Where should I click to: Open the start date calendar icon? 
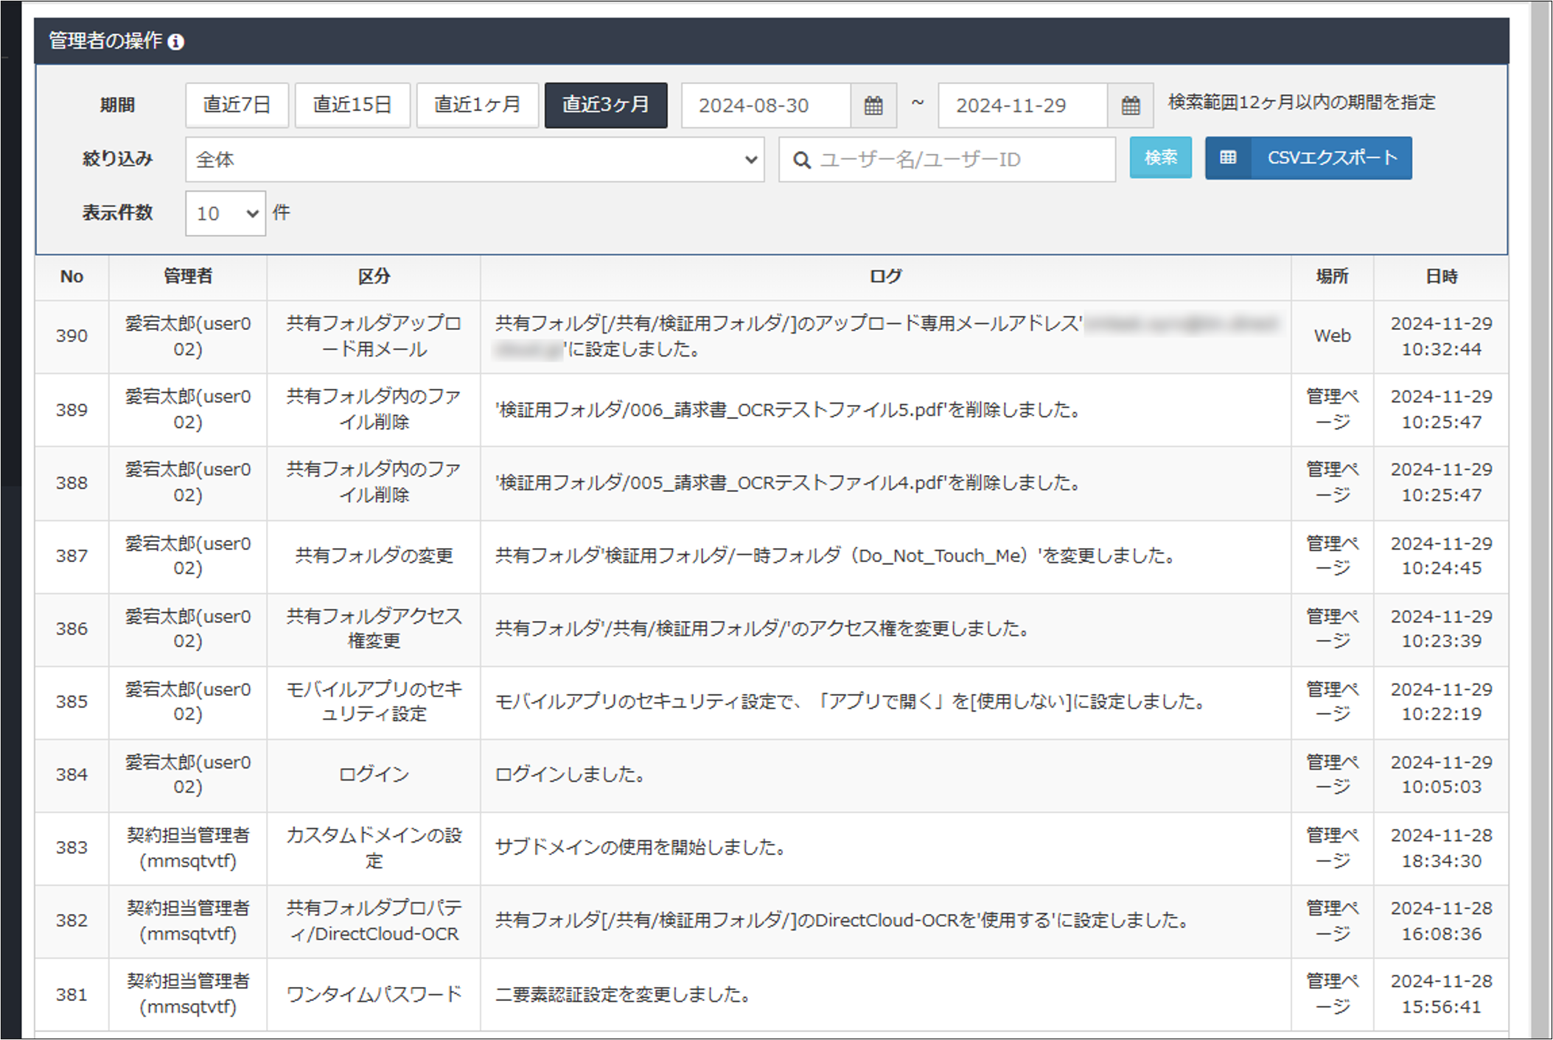pyautogui.click(x=873, y=105)
